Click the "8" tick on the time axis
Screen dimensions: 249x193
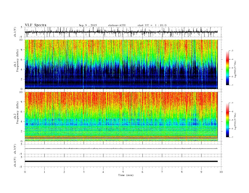182,172
